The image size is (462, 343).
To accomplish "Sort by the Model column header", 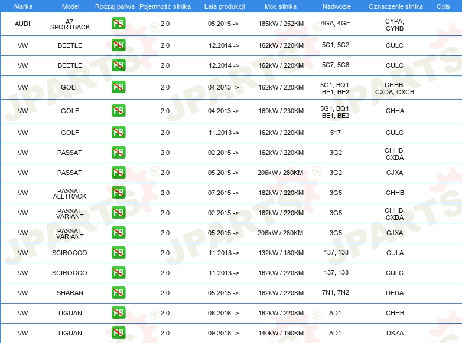I will (70, 6).
